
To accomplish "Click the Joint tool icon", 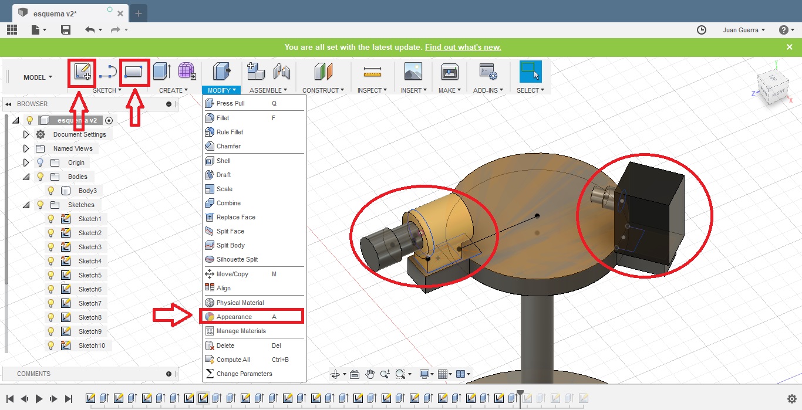I will pyautogui.click(x=282, y=72).
